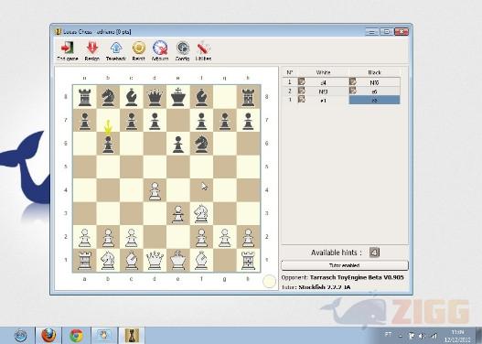Viewport: 482px width, 344px height.
Task: Select the white pawn on a2
Action: pos(85,238)
